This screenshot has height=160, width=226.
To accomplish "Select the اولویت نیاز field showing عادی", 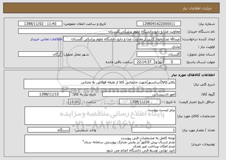I will (x=159, y=47).
